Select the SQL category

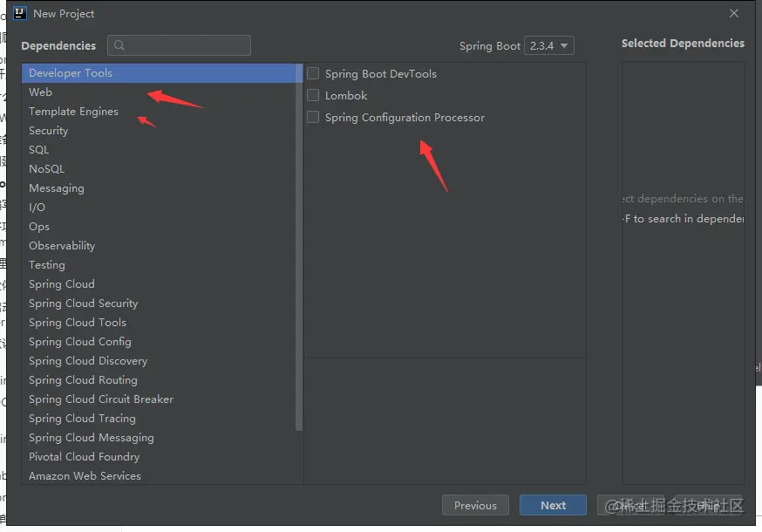pos(159,150)
